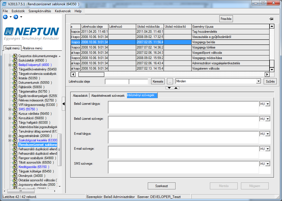This screenshot has height=201, width=282.
Task: Go back with the blue left arrow
Action: 5,17
